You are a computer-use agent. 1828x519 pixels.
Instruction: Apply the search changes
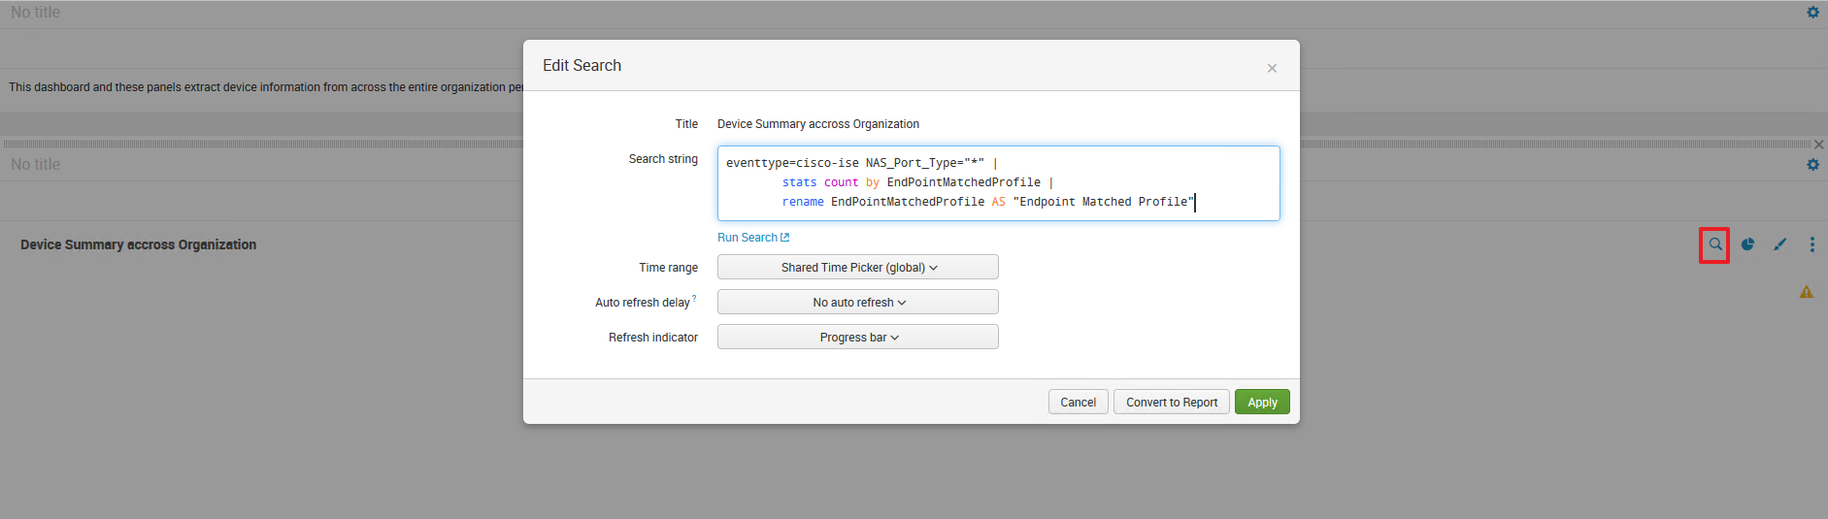pyautogui.click(x=1262, y=403)
